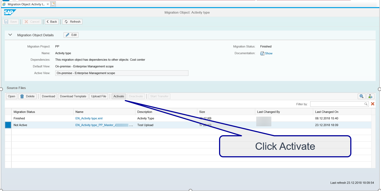Collapse the Migration Object Details section

(10, 35)
